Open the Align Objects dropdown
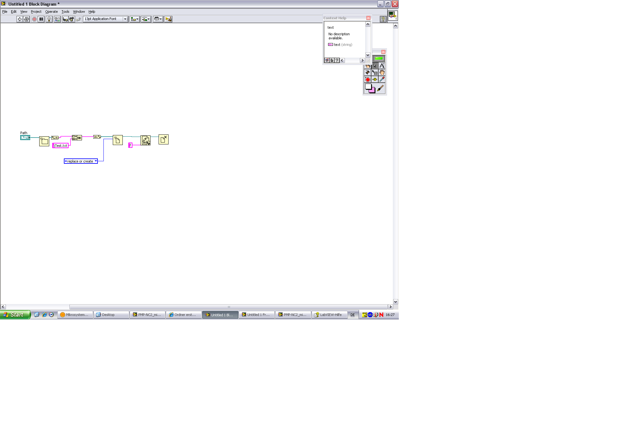Image resolution: width=630 pixels, height=446 pixels. [135, 19]
